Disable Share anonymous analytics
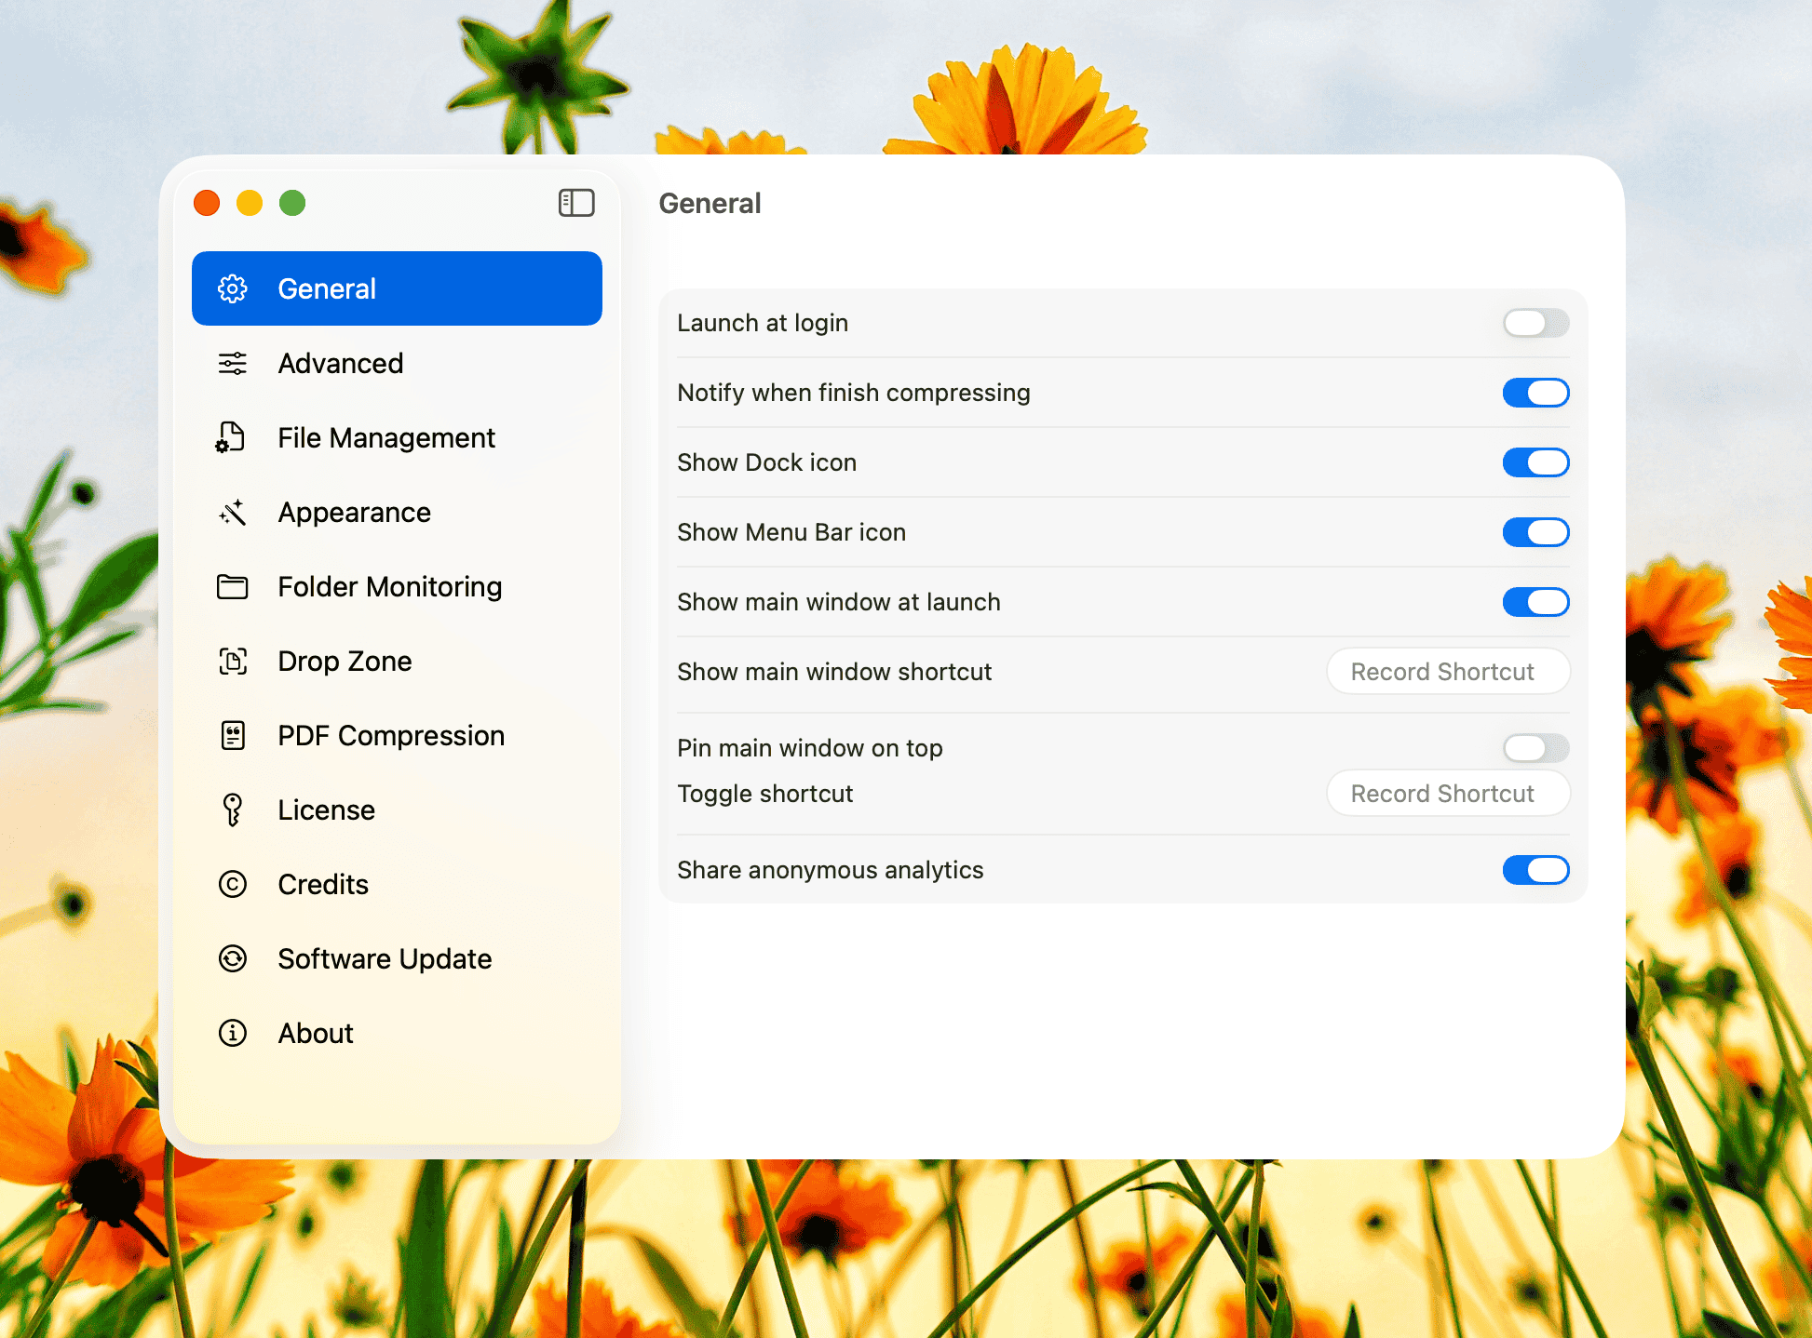1812x1338 pixels. pyautogui.click(x=1535, y=870)
